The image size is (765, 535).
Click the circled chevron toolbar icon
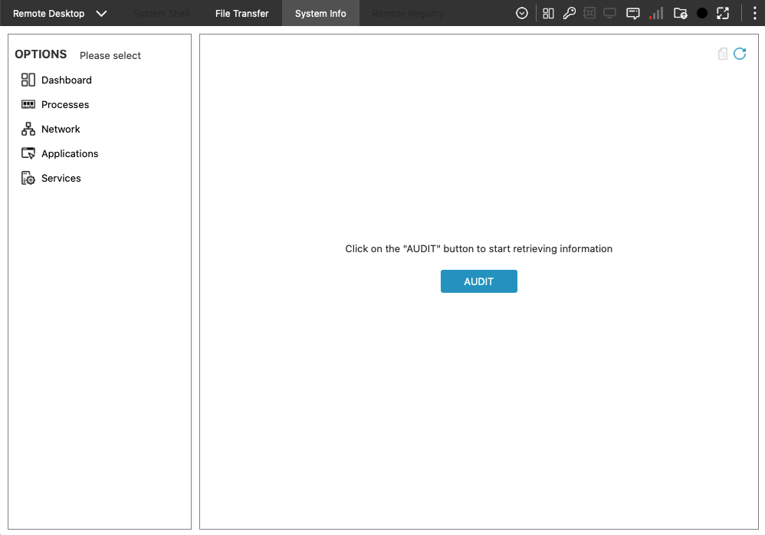[x=521, y=13]
